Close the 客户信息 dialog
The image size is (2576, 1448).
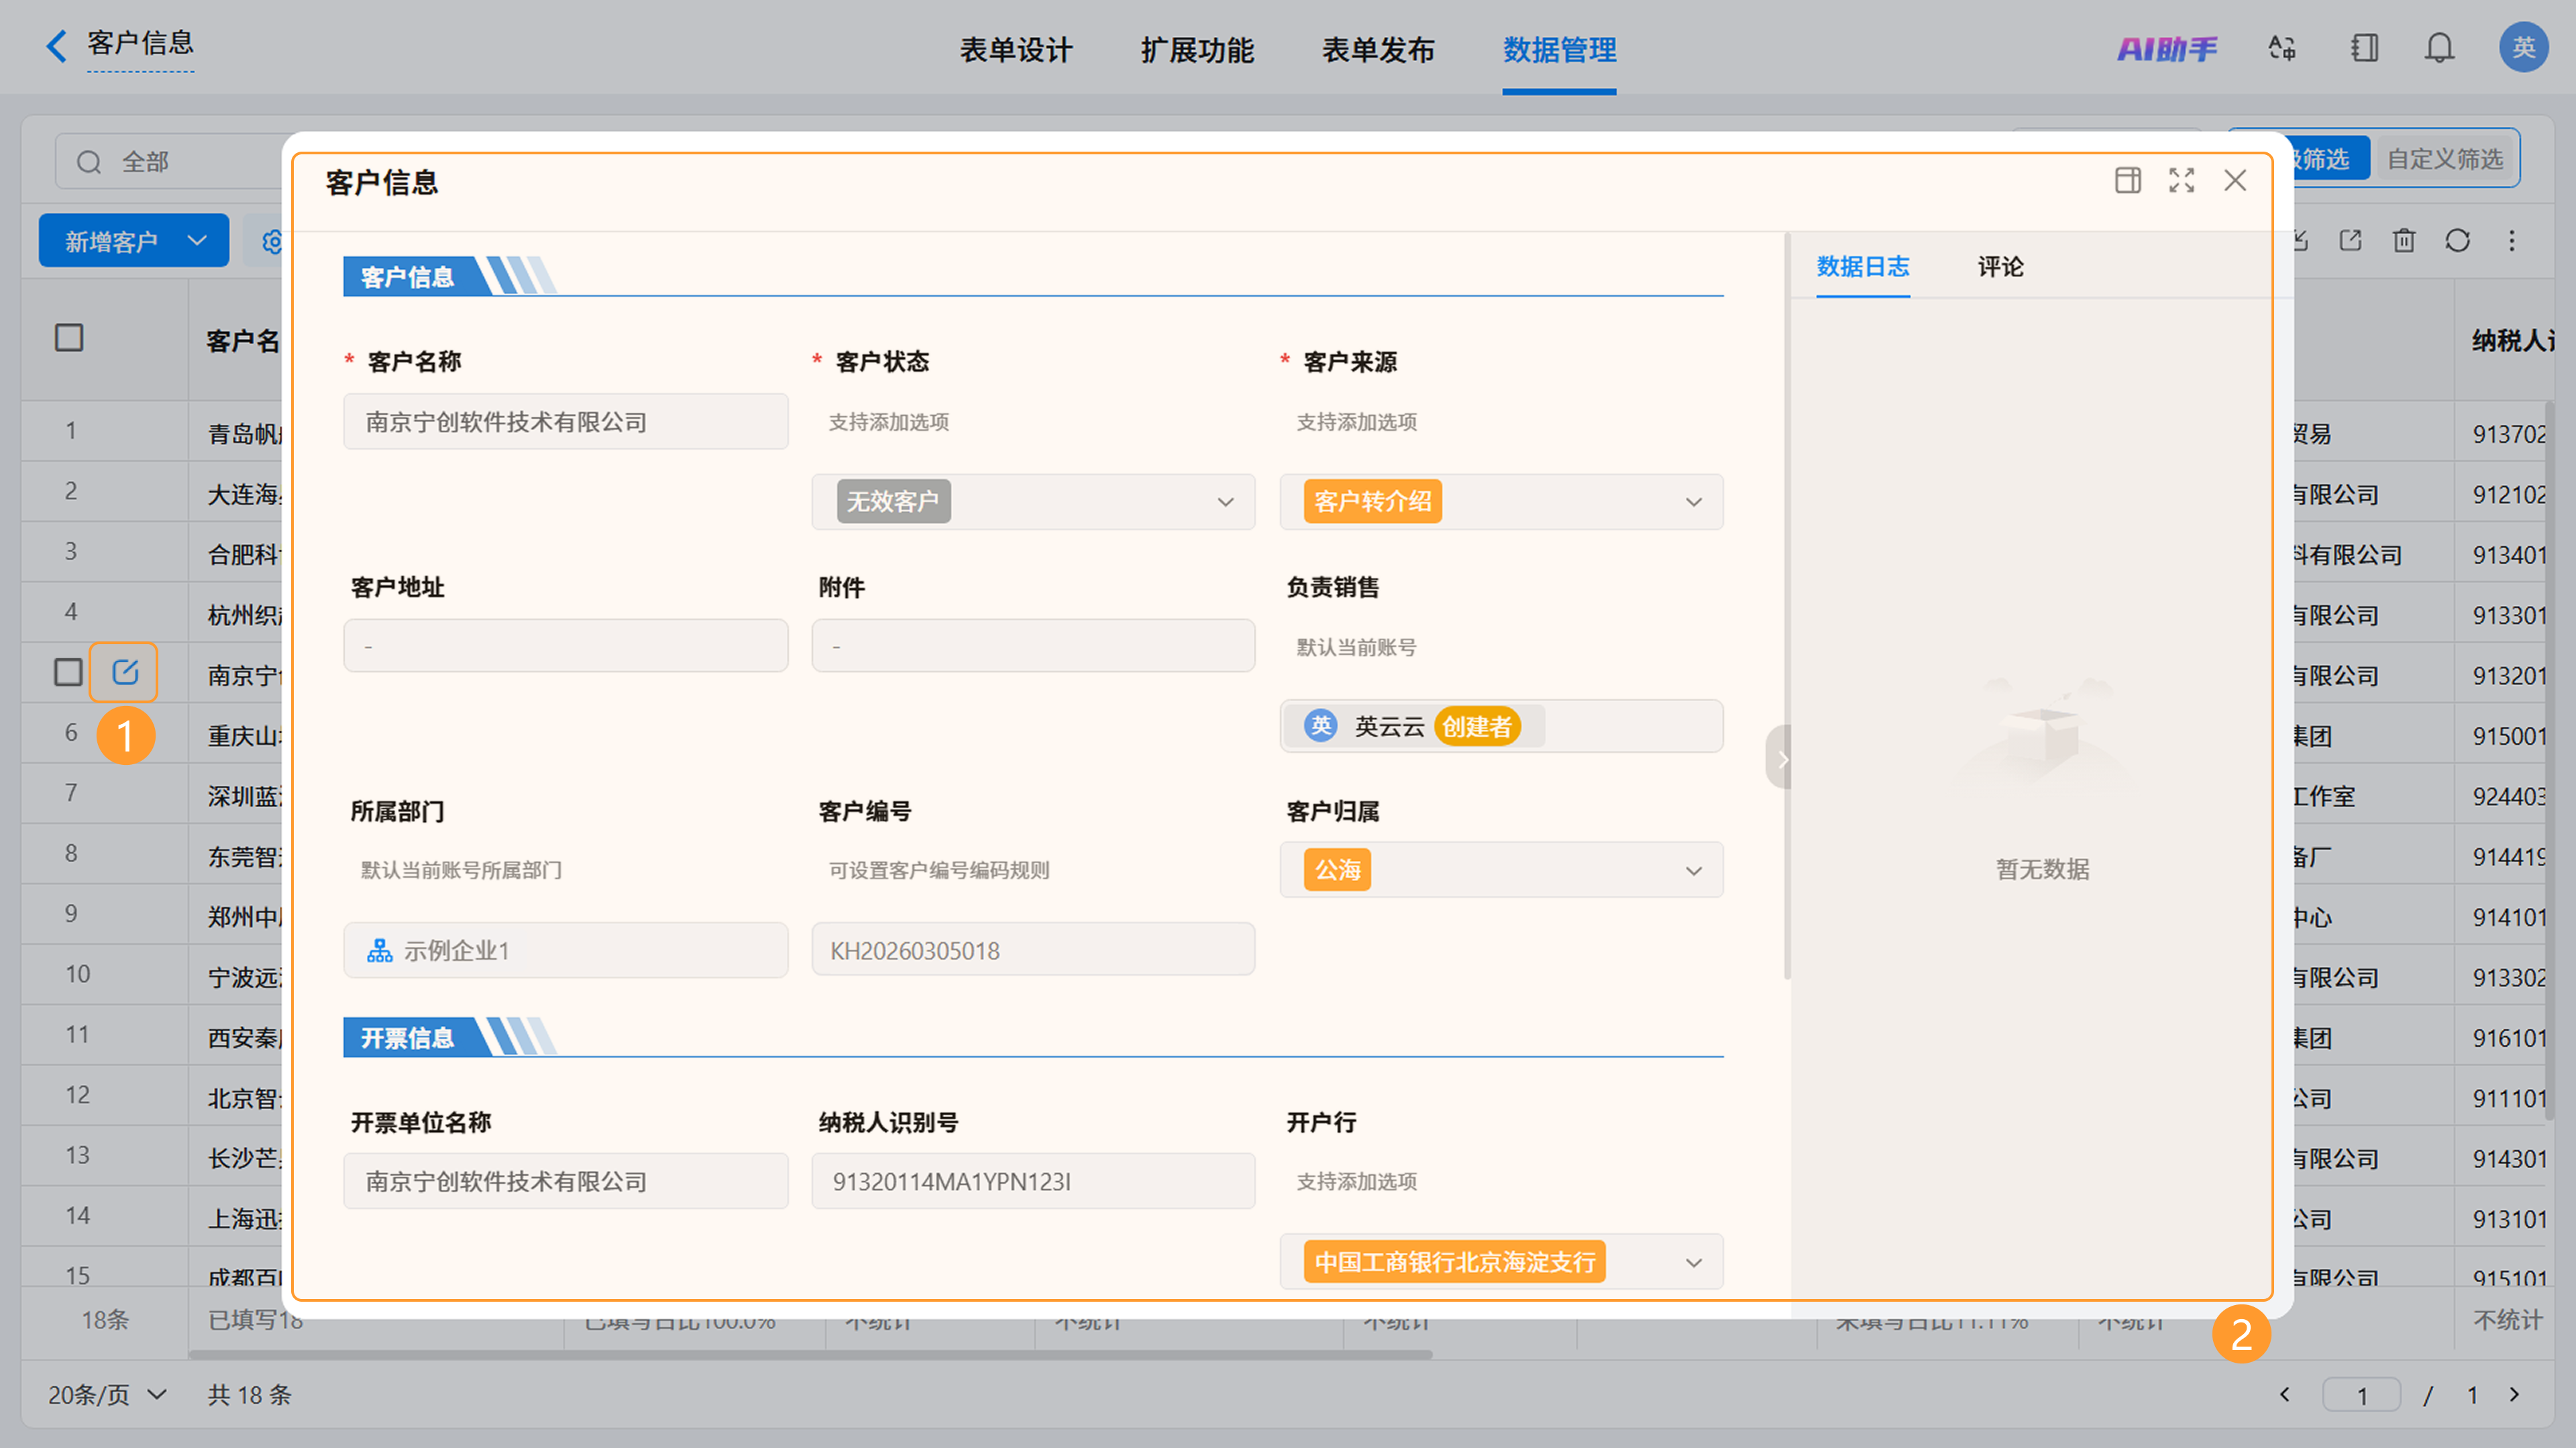[2235, 180]
